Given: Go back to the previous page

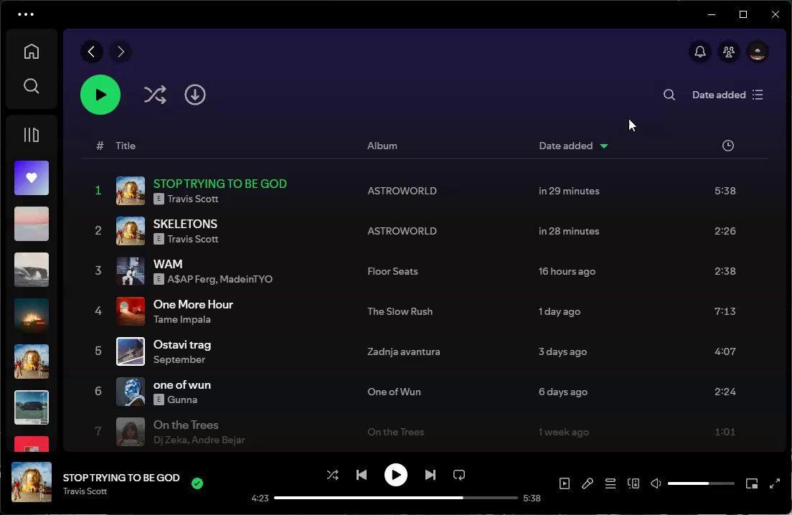Looking at the screenshot, I should [91, 52].
